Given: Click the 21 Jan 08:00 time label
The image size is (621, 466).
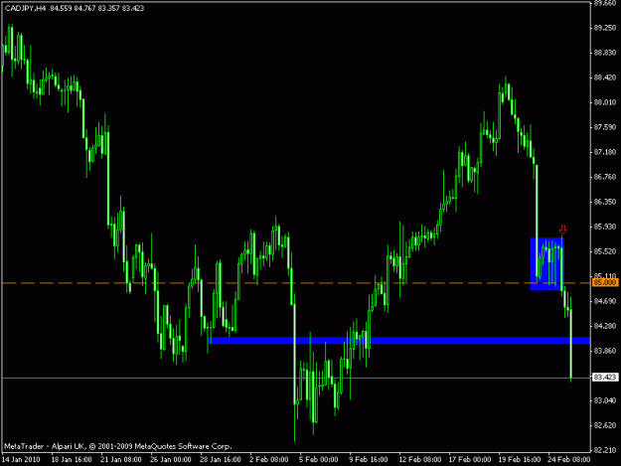Looking at the screenshot, I should (121, 460).
